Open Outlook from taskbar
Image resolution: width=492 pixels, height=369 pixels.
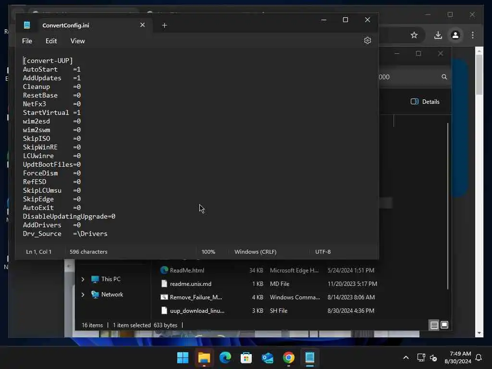coord(267,357)
